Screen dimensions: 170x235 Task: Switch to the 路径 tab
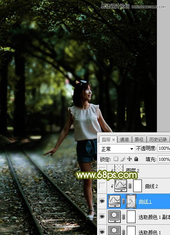pos(139,139)
